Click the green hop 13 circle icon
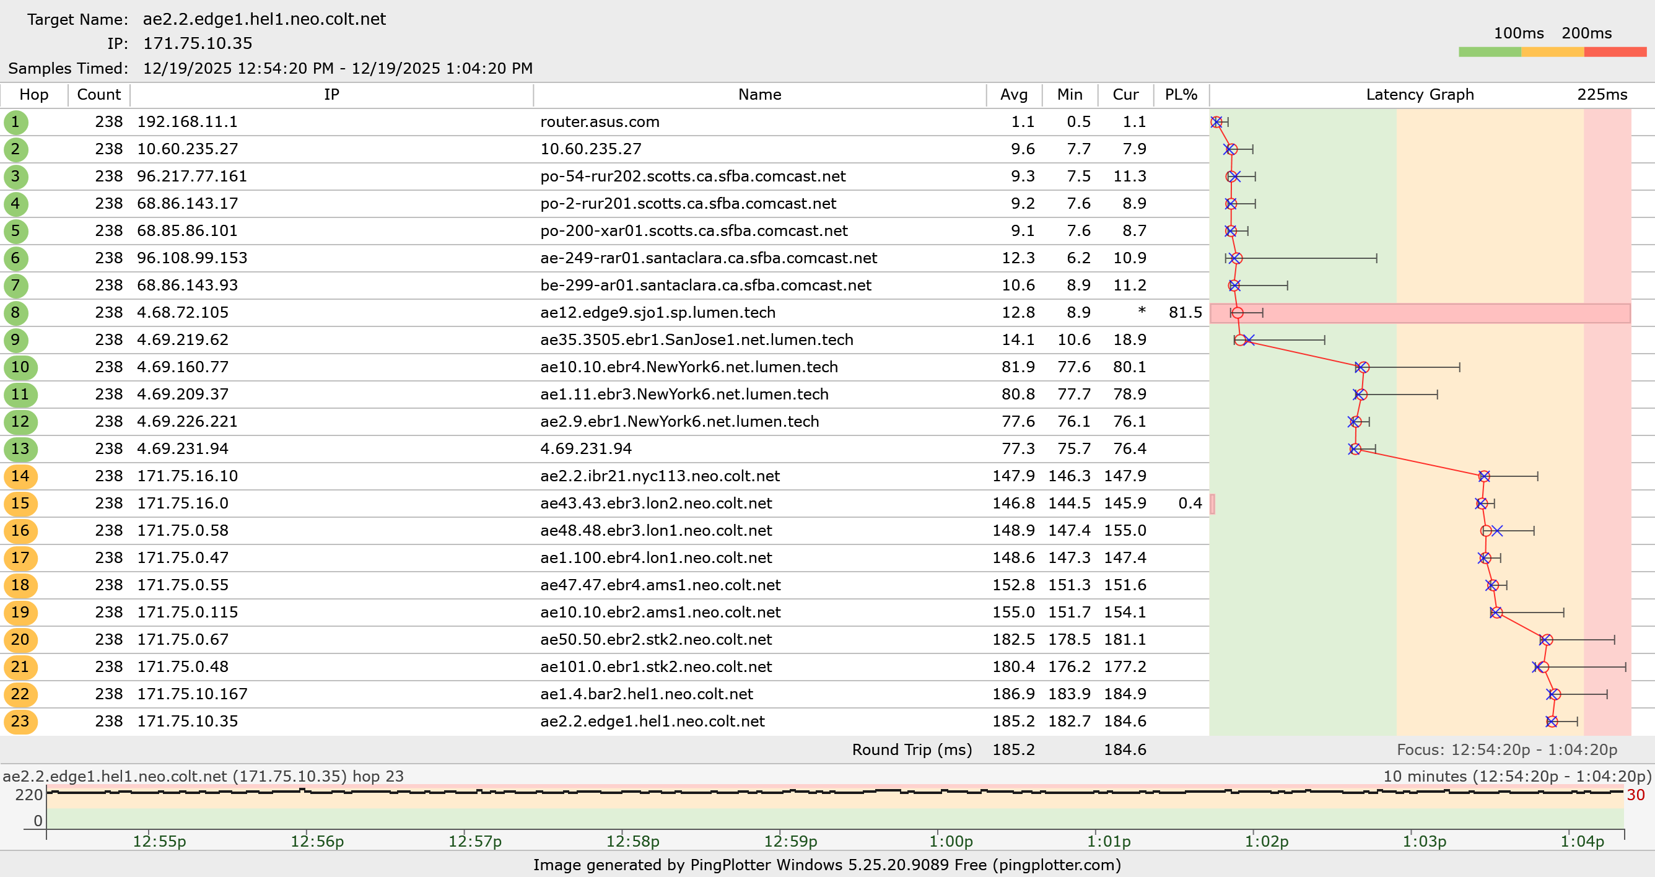Viewport: 1655px width, 877px height. point(20,449)
